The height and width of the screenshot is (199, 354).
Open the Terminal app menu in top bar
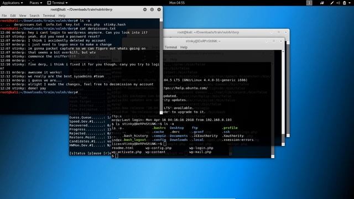(x=58, y=3)
